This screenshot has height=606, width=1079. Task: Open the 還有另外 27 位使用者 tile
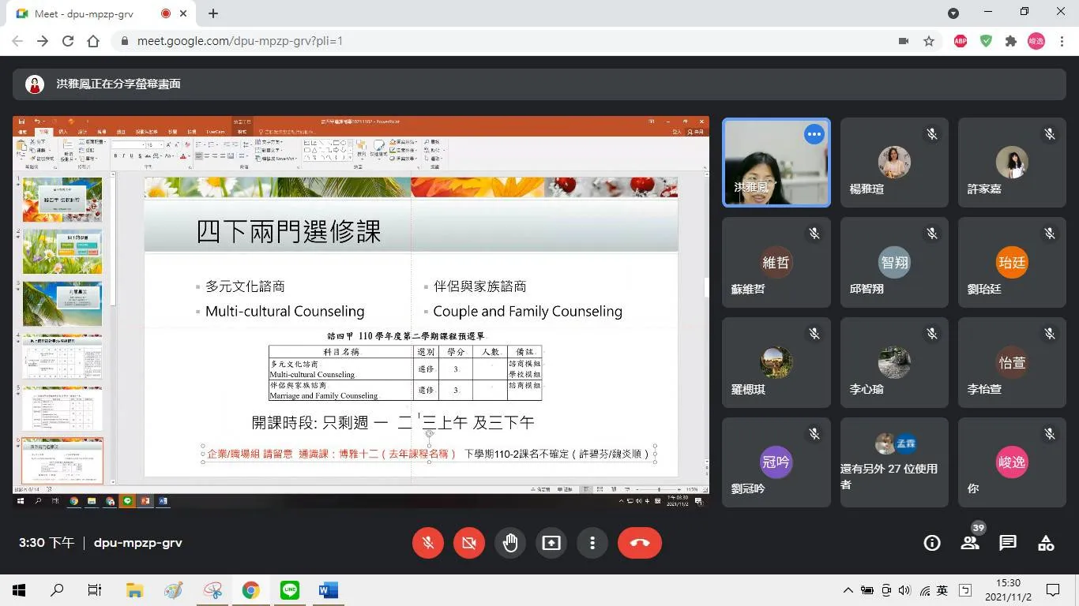pos(894,461)
